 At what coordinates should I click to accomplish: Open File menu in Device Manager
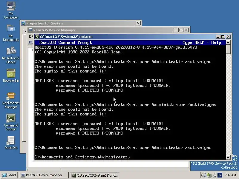pyautogui.click(x=31, y=36)
